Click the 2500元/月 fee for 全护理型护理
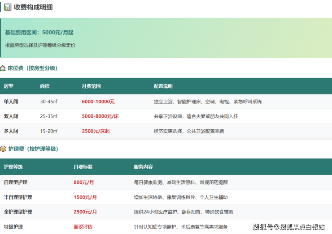 pos(85,212)
